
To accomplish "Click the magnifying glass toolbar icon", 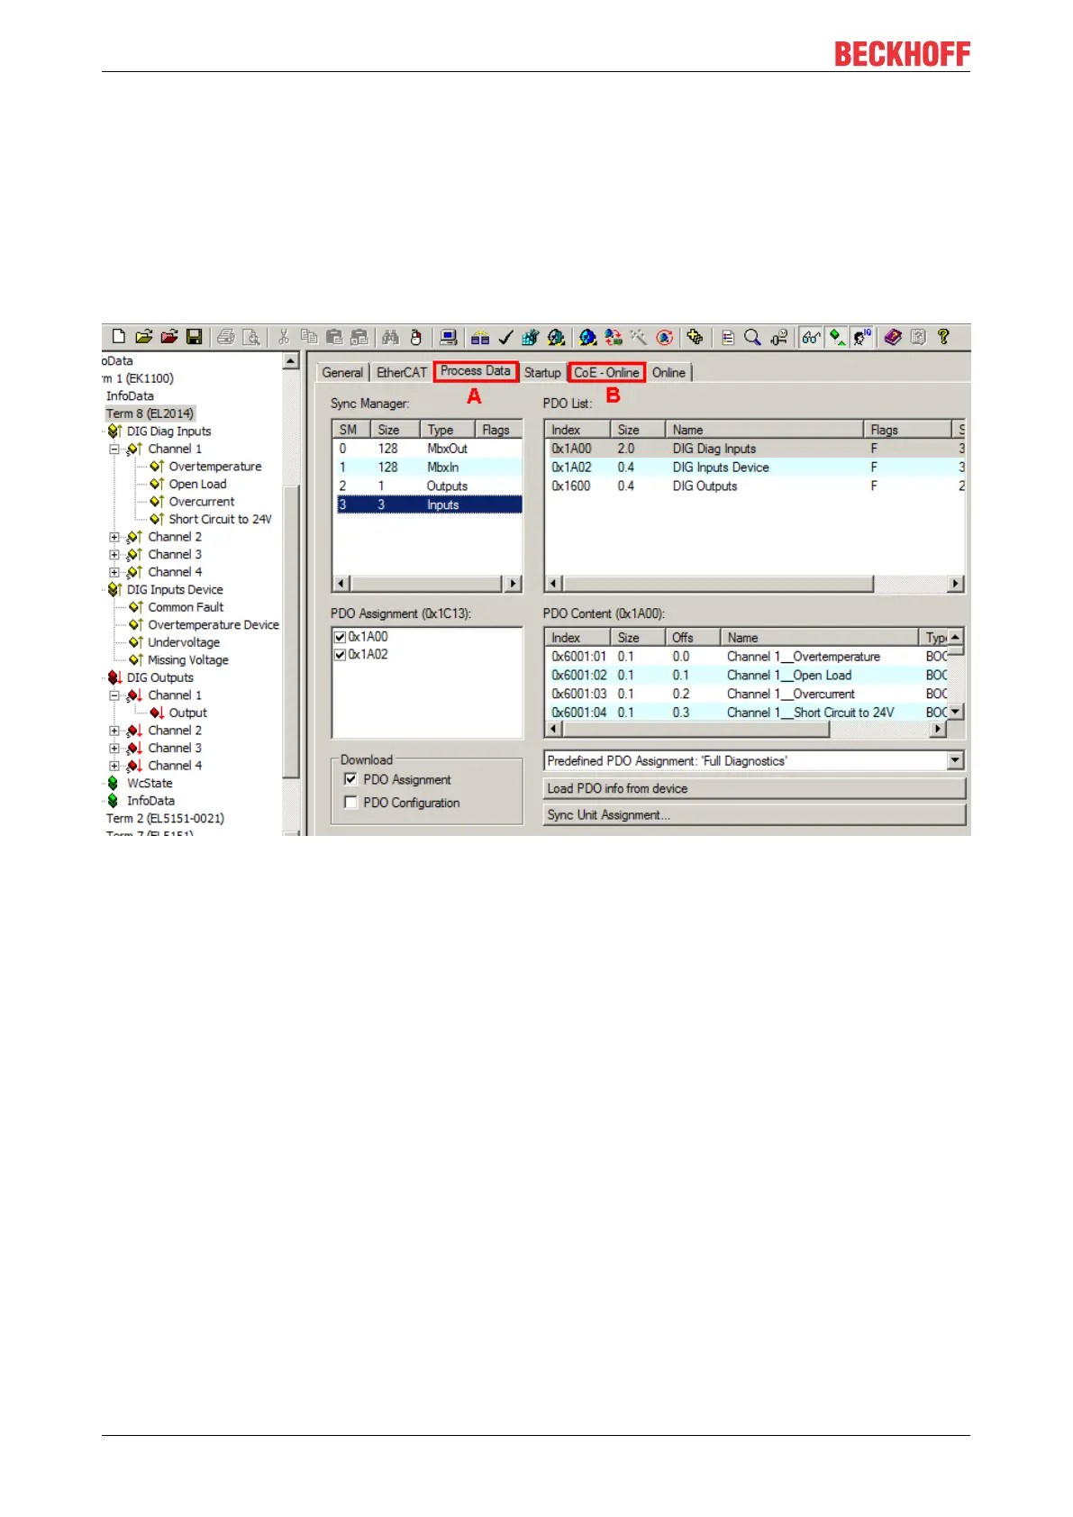I will pos(752,337).
